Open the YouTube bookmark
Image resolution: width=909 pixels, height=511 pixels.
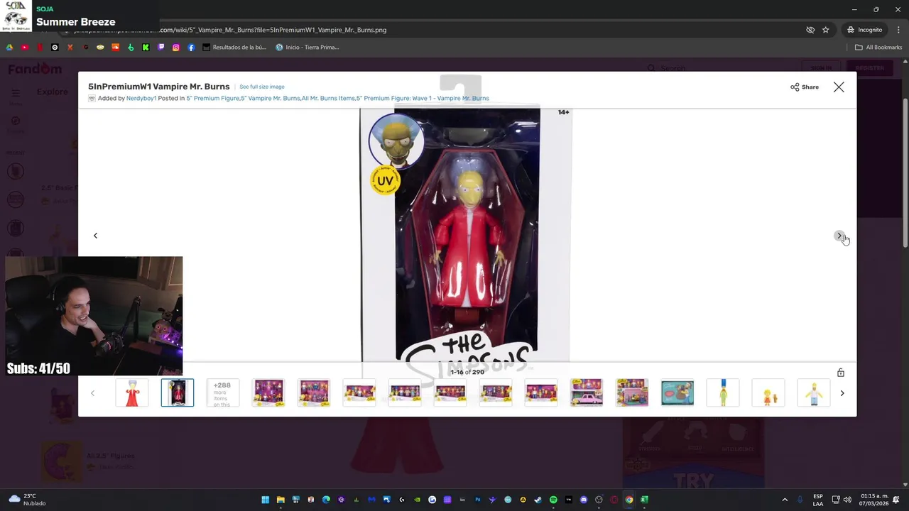[25, 48]
